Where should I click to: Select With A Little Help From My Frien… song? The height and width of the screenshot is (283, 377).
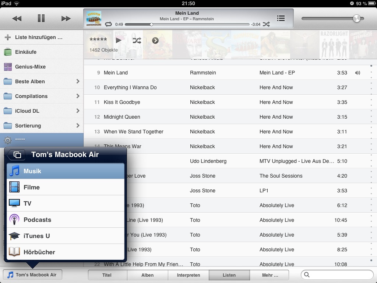143,264
